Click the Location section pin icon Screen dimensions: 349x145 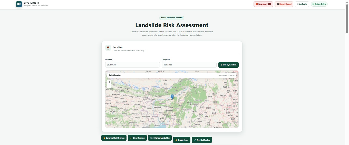coord(108,48)
